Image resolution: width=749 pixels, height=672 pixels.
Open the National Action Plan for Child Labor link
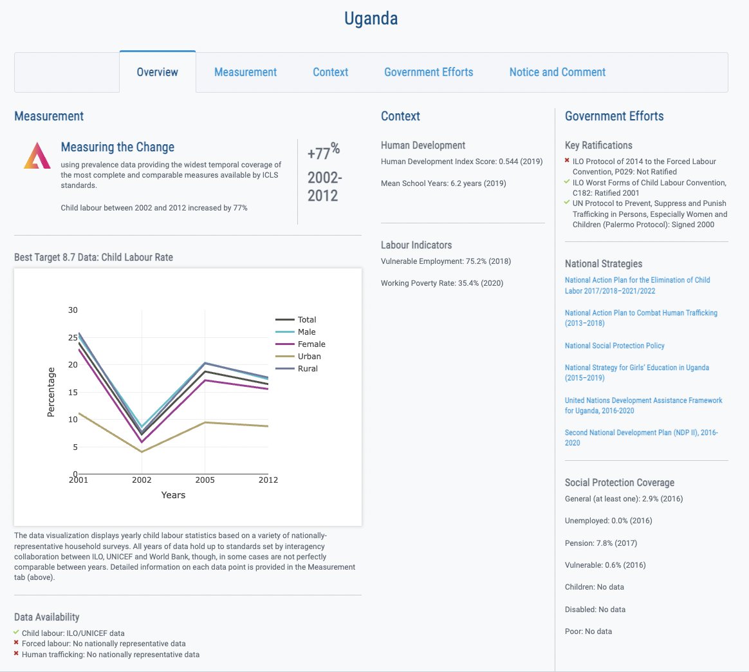pos(637,285)
